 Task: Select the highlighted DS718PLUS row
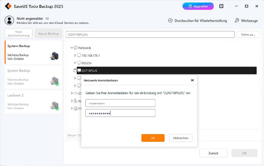(167, 70)
